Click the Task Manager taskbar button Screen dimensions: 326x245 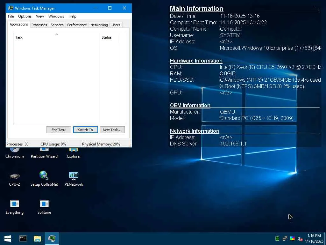tap(52, 239)
